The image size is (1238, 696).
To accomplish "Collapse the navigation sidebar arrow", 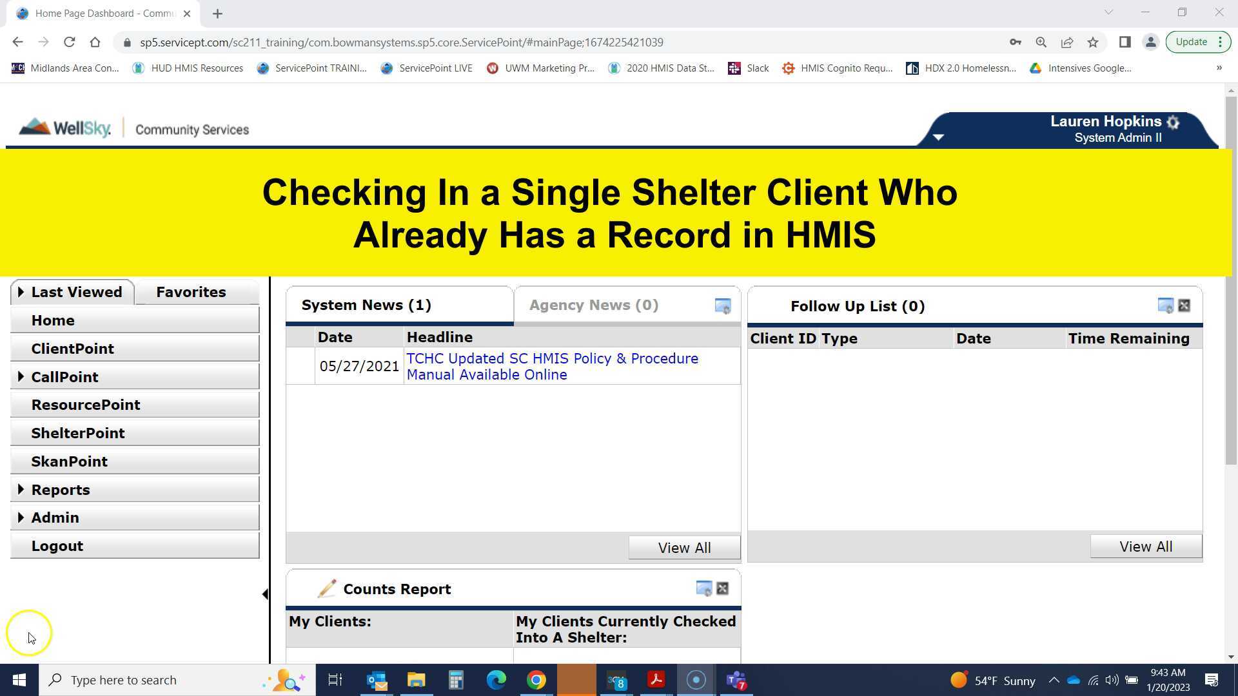I will (265, 594).
